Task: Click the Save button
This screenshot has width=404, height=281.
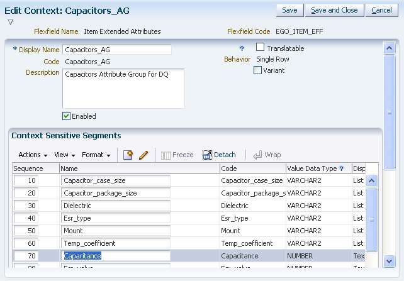Action: [290, 10]
